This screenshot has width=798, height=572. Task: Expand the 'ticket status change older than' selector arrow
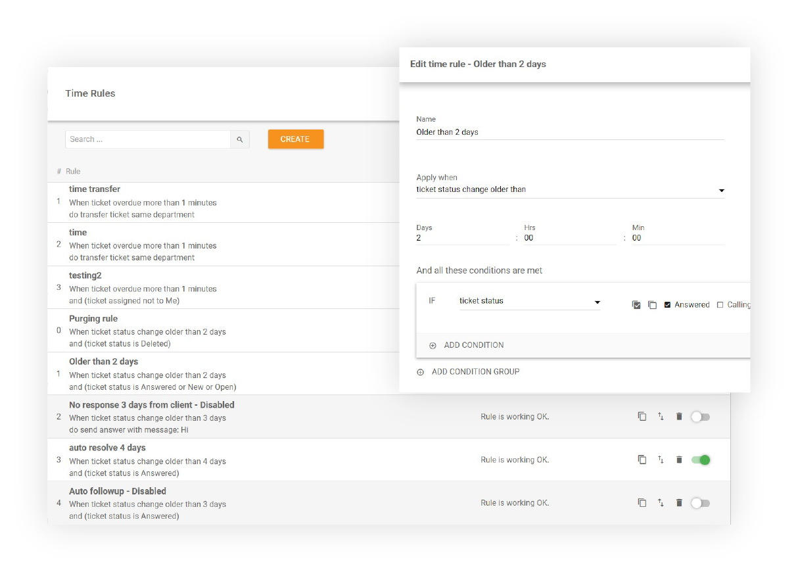(x=721, y=190)
